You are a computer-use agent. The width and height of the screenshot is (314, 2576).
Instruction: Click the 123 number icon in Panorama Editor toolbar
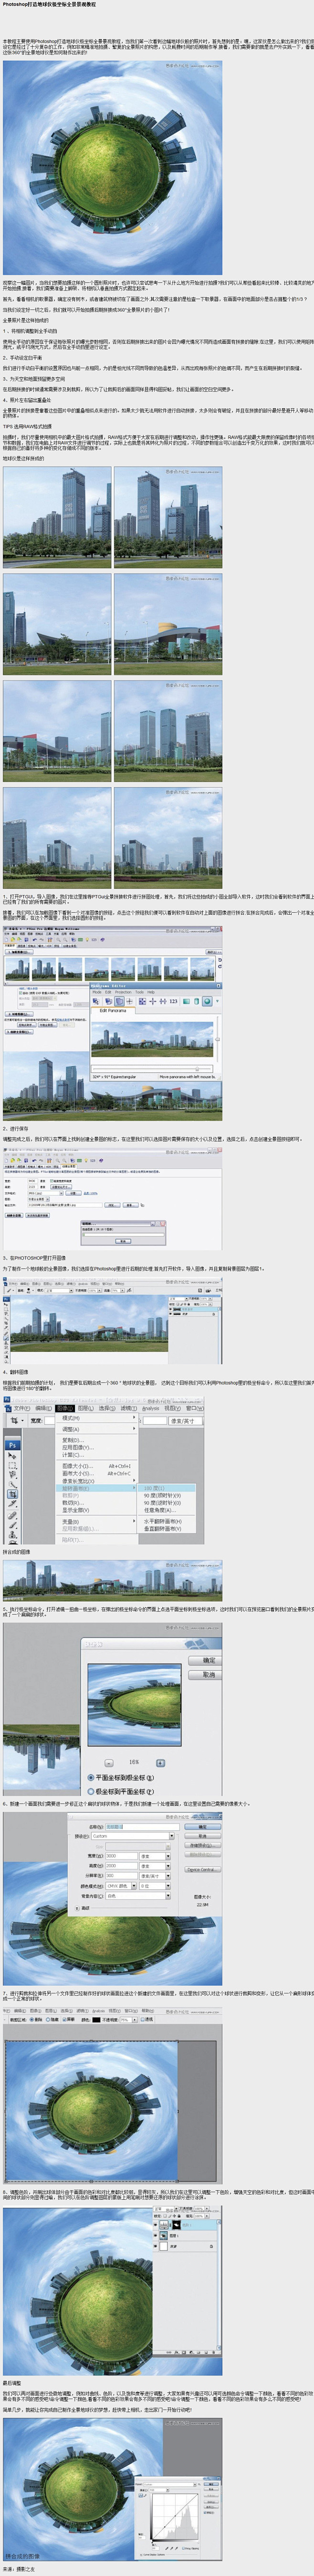173,1002
